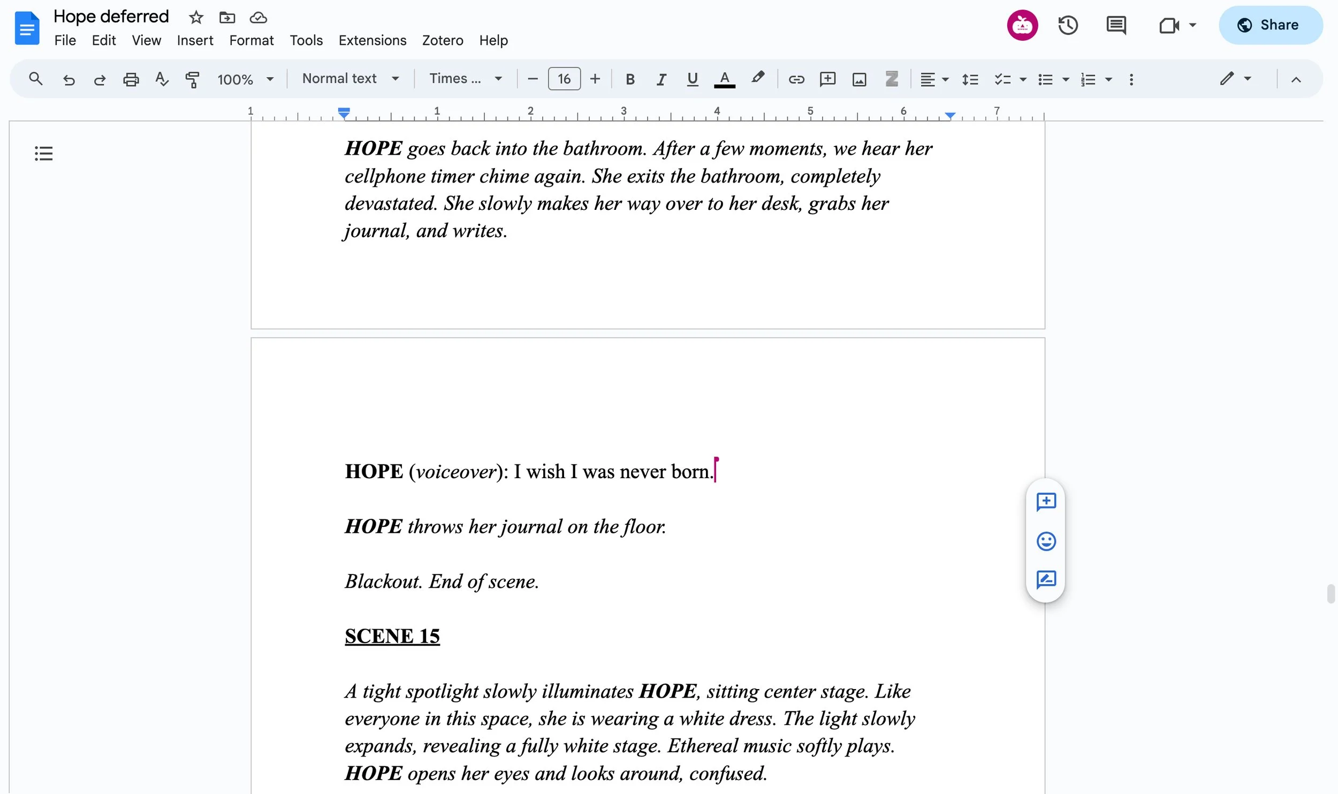The image size is (1338, 794).
Task: Click the insert link icon
Action: (x=796, y=79)
